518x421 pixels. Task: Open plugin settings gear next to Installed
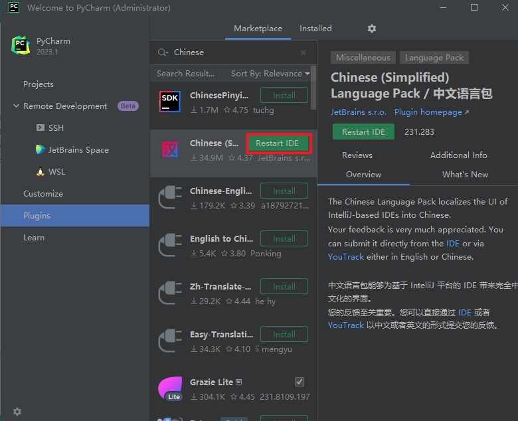coord(372,29)
